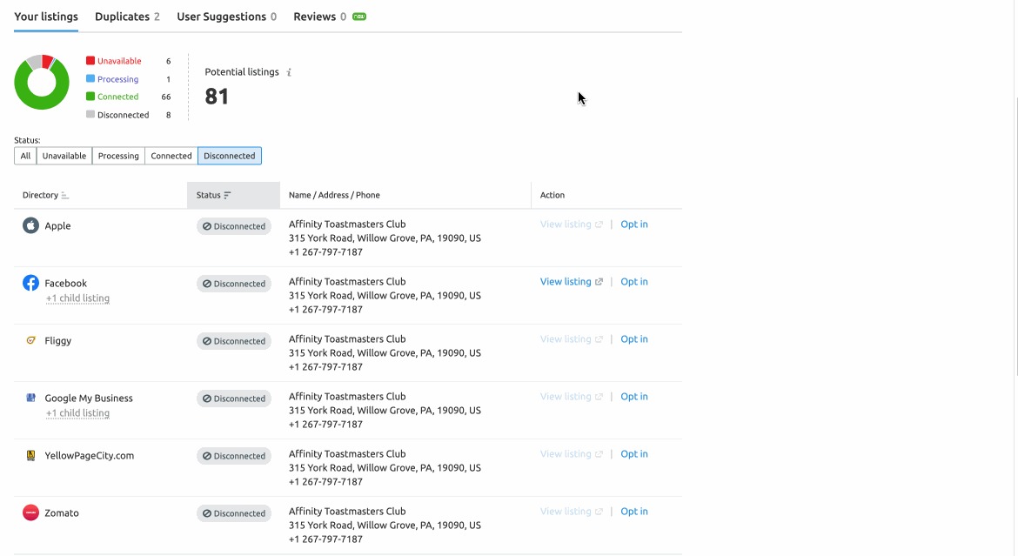Click the Fliggy directory logo icon

click(x=30, y=340)
